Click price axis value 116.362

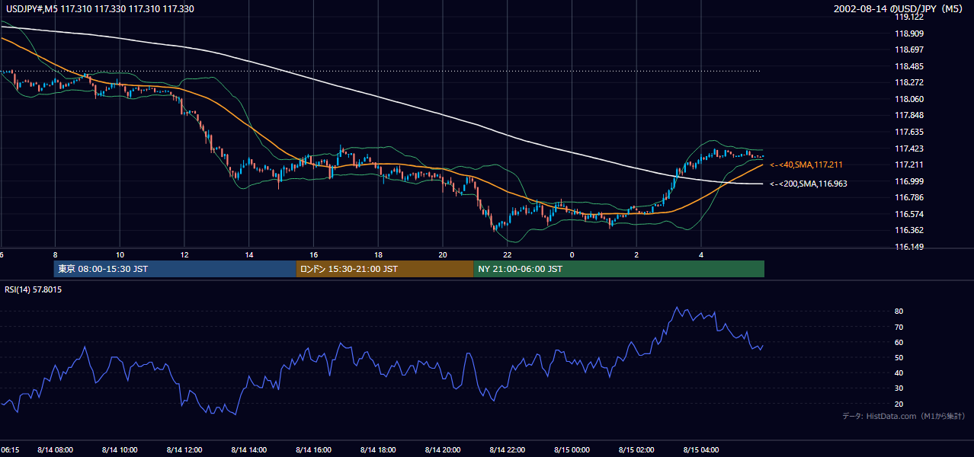click(x=909, y=230)
